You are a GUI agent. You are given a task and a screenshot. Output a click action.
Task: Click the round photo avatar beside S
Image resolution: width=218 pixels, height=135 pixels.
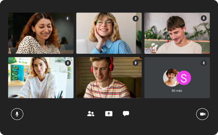click(x=171, y=78)
